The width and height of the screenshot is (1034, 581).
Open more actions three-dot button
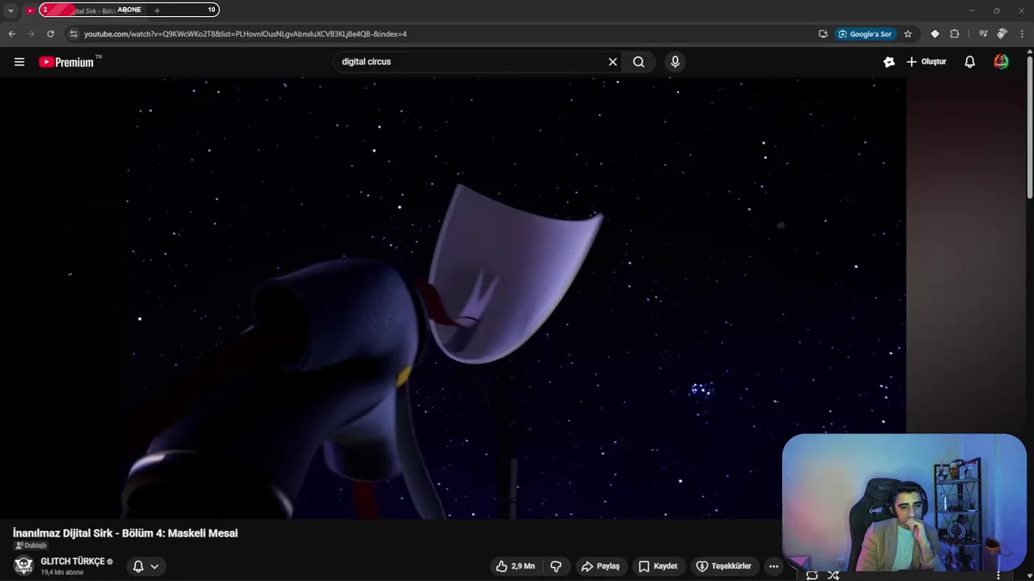point(774,566)
